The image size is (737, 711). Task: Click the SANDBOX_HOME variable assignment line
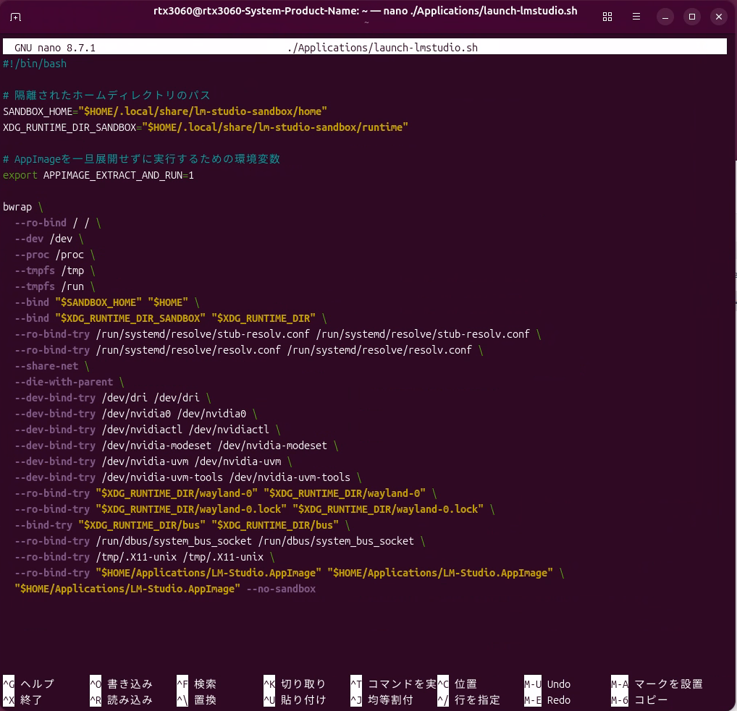(165, 112)
